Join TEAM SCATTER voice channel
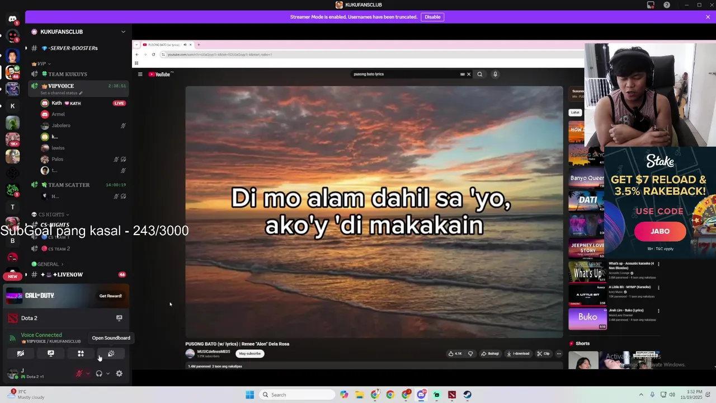Screen dimensions: 716x403 point(78,185)
